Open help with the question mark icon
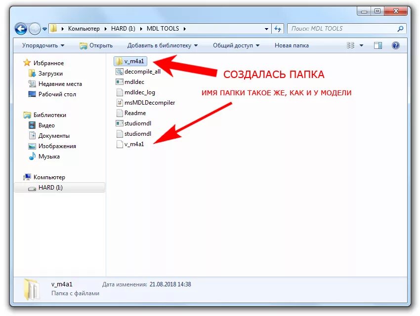The width and height of the screenshot is (420, 316). click(x=396, y=45)
